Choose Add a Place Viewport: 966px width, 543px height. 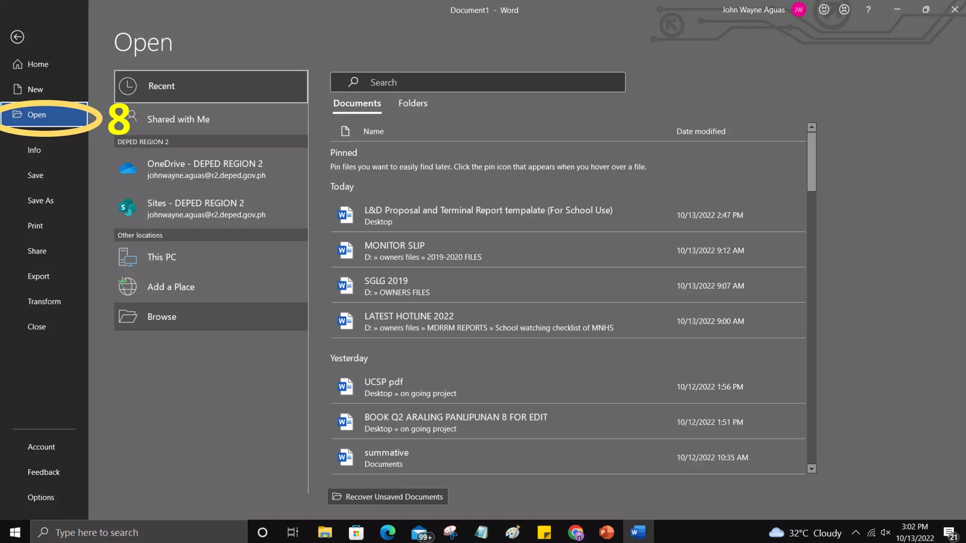click(x=211, y=287)
